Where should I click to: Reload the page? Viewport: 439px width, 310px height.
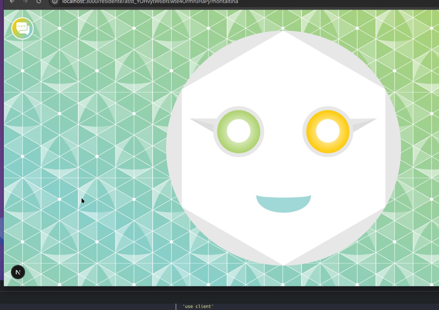[39, 2]
